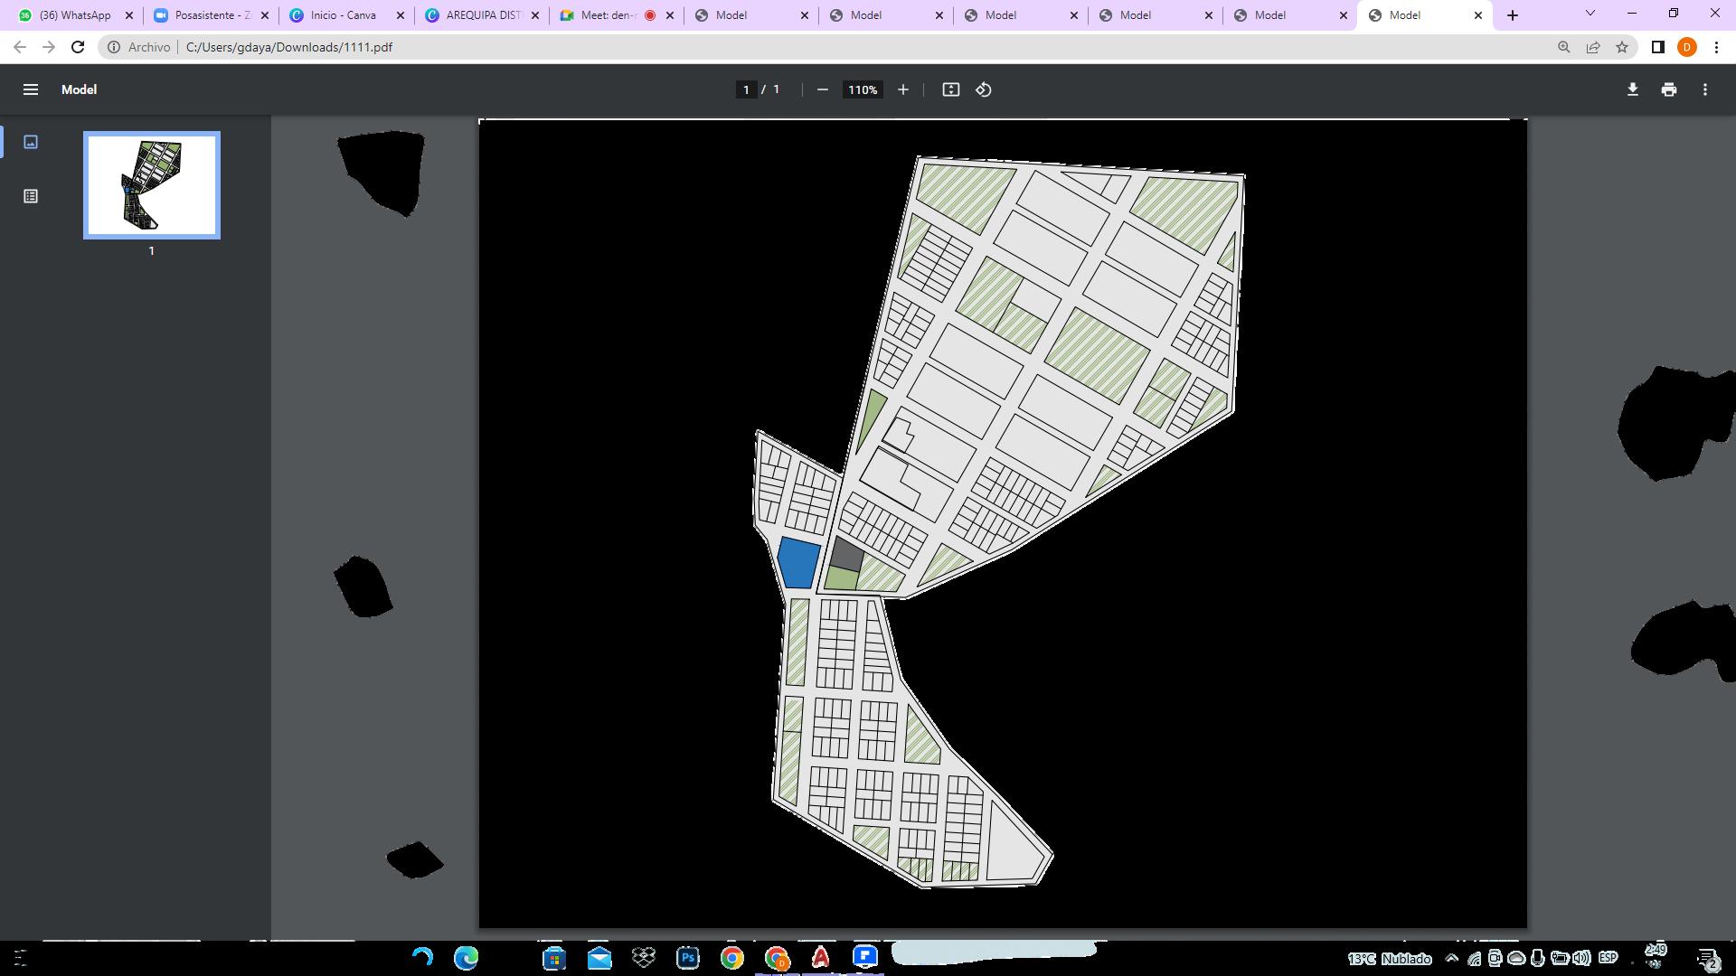Bookmark this page with star icon
Image resolution: width=1736 pixels, height=976 pixels.
tap(1622, 47)
